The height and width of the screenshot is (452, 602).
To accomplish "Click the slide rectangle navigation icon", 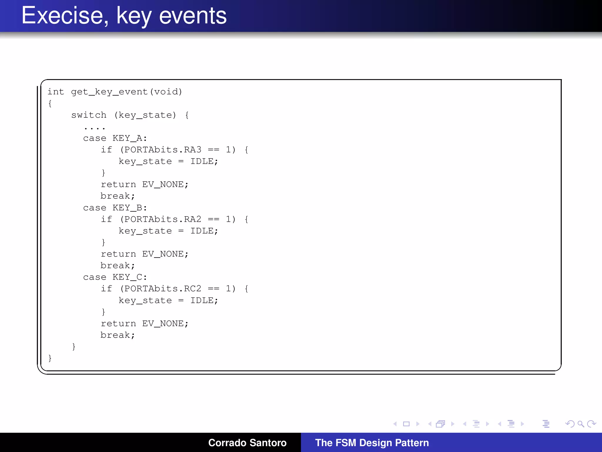I will coord(406,424).
